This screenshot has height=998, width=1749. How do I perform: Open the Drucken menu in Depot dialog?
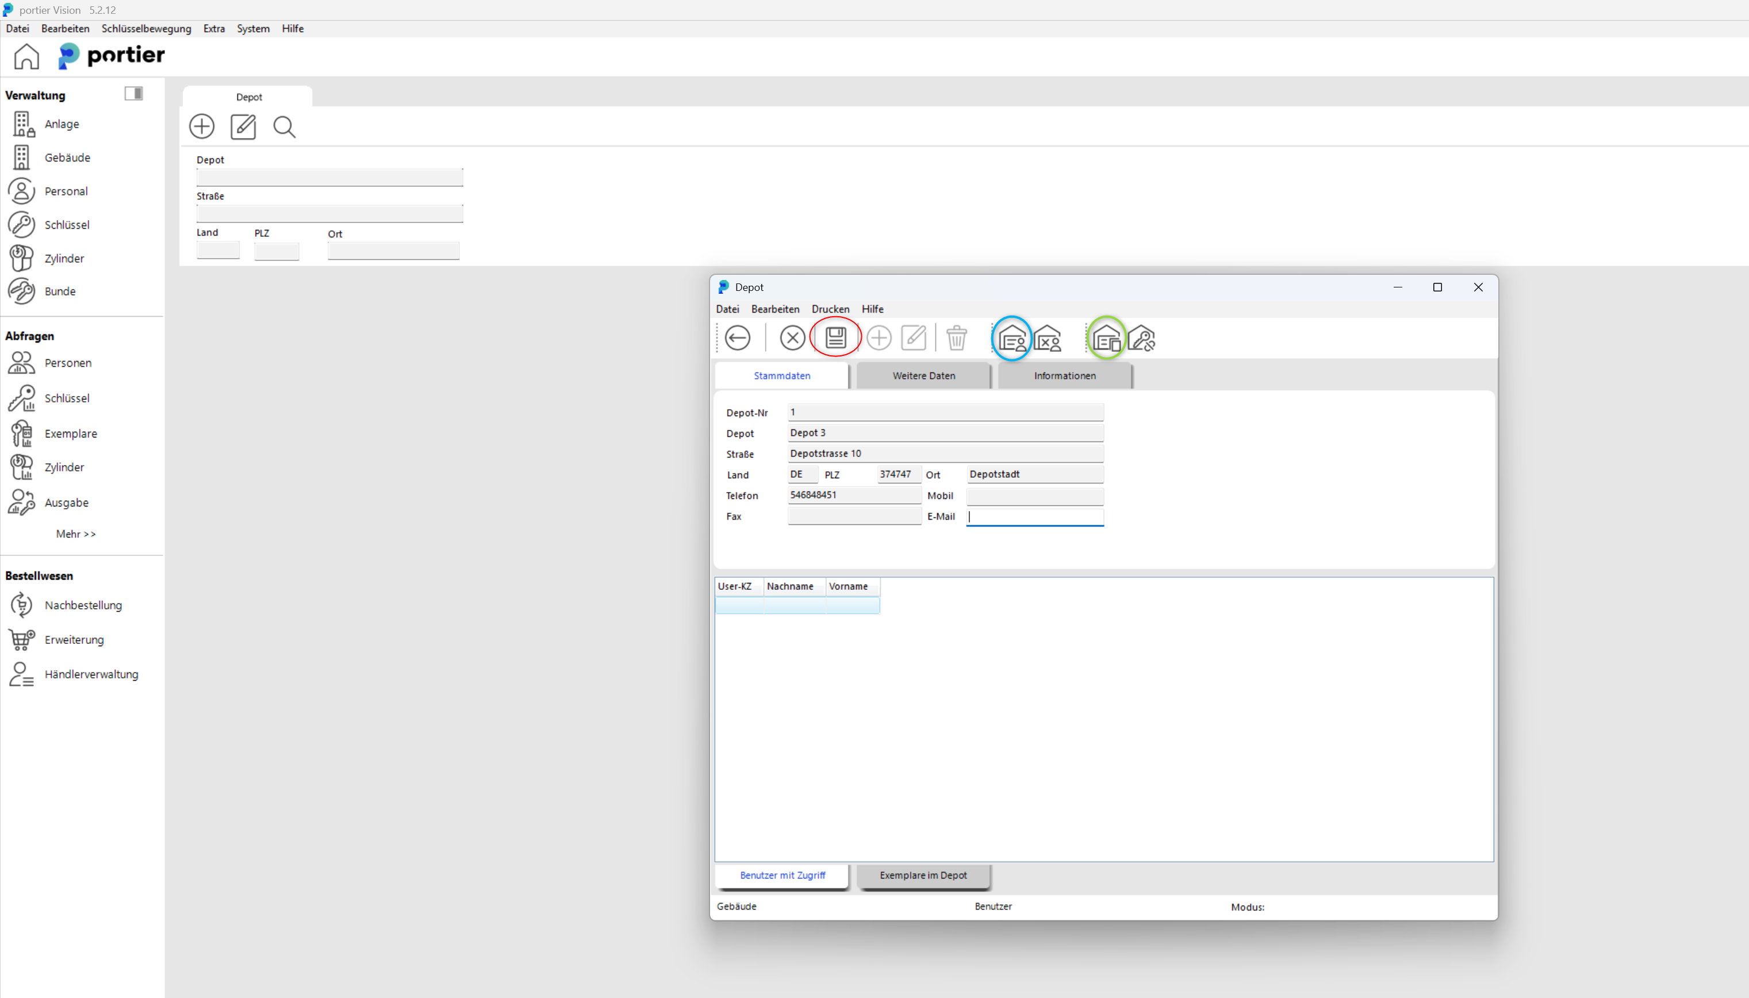pyautogui.click(x=830, y=309)
